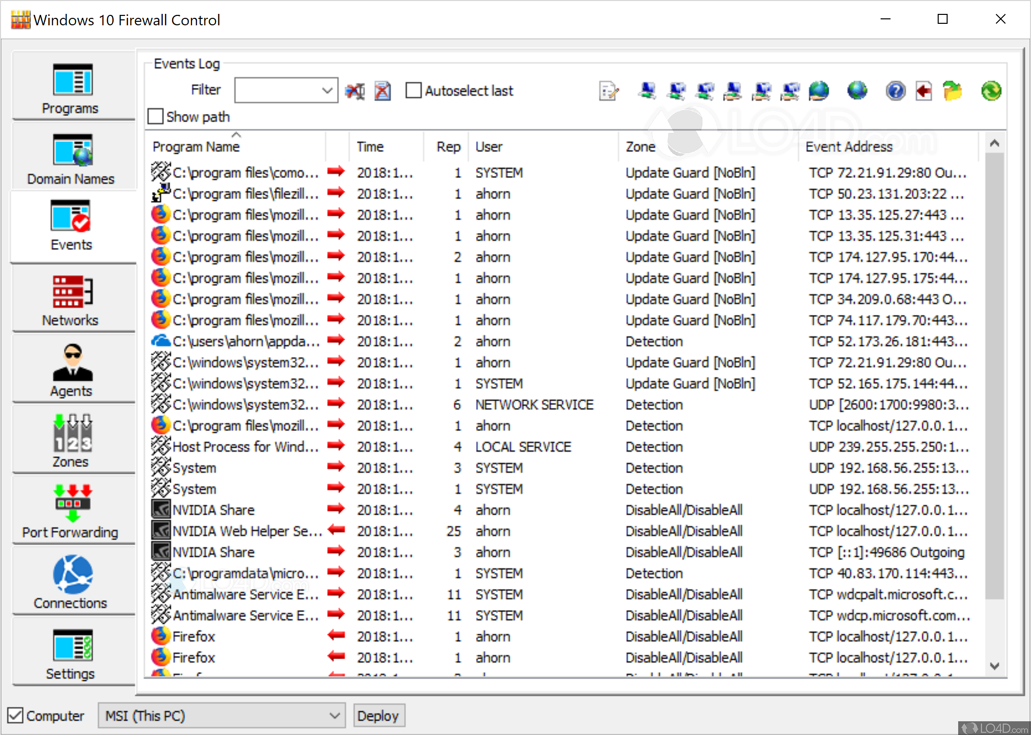Collapse the Program Name column sort arrow
The width and height of the screenshot is (1031, 735).
(237, 134)
